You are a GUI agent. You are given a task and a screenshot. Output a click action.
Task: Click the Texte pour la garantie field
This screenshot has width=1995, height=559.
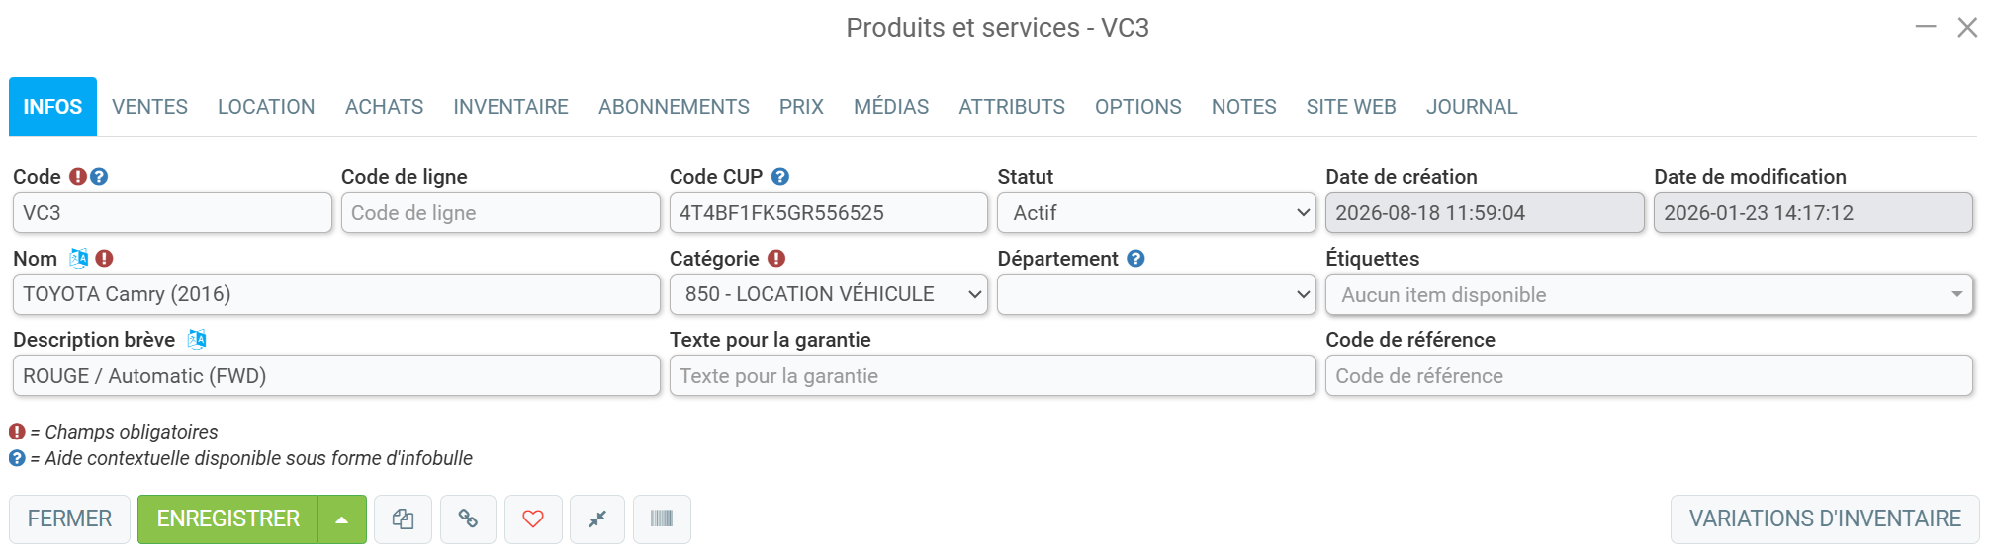(992, 375)
